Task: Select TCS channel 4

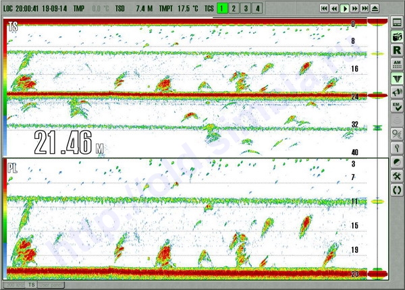Action: coord(257,8)
